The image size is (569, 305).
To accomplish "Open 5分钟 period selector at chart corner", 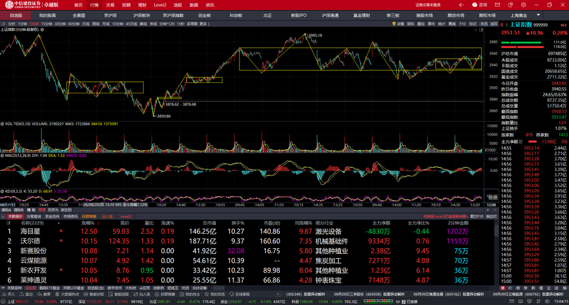I will (491, 205).
